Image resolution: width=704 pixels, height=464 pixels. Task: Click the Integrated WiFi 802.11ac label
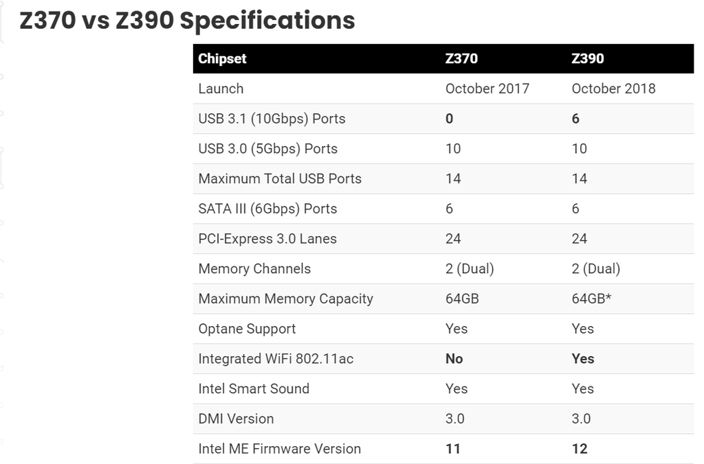276,359
